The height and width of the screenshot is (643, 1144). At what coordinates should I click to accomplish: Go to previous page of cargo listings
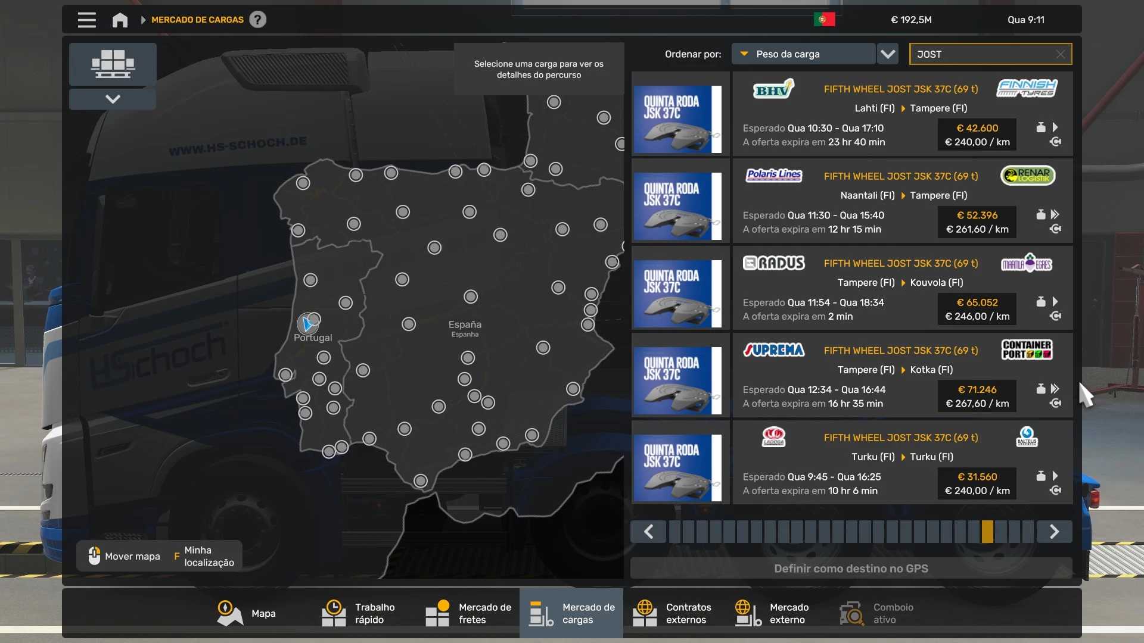[648, 531]
